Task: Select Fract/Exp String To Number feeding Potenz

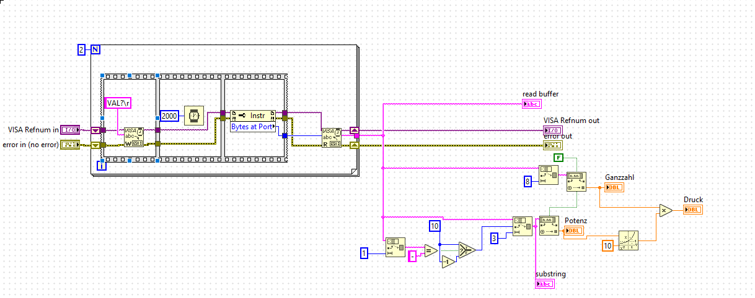Action: point(549,225)
